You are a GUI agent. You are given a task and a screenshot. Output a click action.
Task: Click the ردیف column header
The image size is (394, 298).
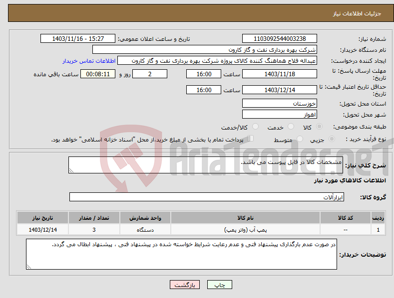378,218
